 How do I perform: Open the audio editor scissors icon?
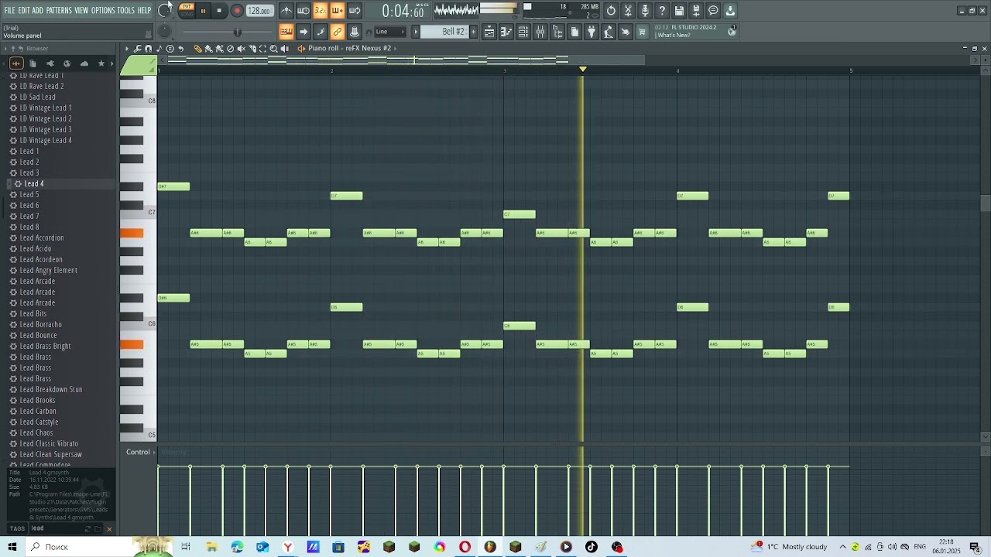(x=628, y=11)
